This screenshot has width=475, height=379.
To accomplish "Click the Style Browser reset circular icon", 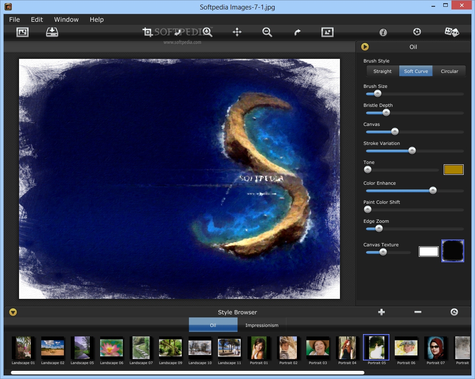I will tap(454, 312).
